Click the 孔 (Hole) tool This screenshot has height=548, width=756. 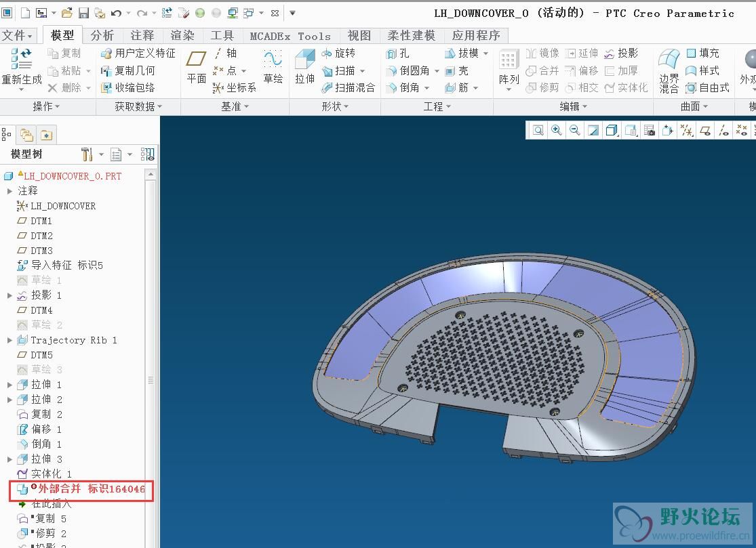click(397, 53)
